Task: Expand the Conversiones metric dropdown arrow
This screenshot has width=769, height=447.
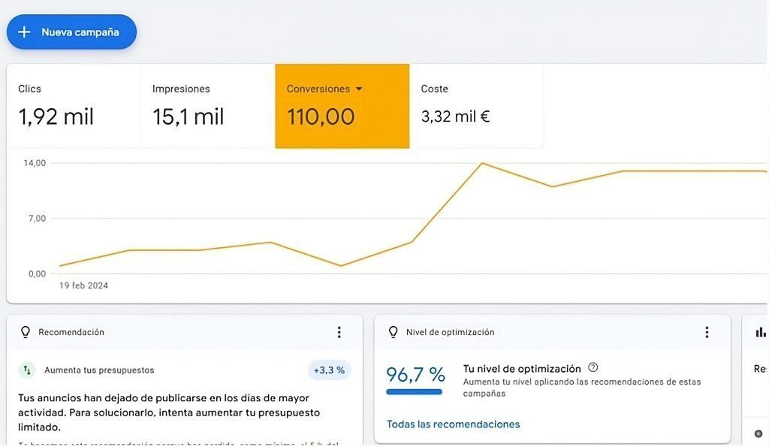Action: (x=359, y=89)
